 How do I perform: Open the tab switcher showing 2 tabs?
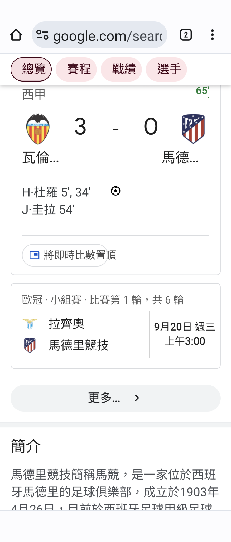pos(186,35)
